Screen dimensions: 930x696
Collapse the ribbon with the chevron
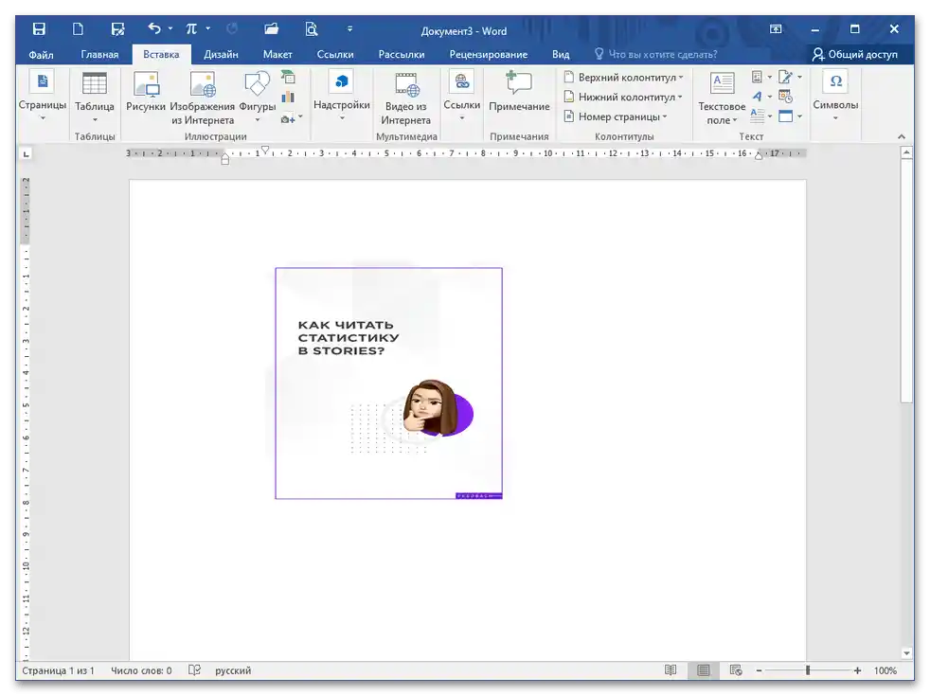point(902,136)
